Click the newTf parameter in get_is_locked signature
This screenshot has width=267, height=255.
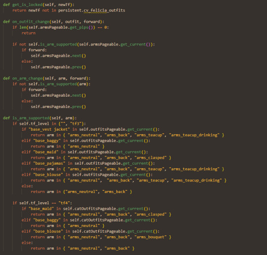(64, 5)
